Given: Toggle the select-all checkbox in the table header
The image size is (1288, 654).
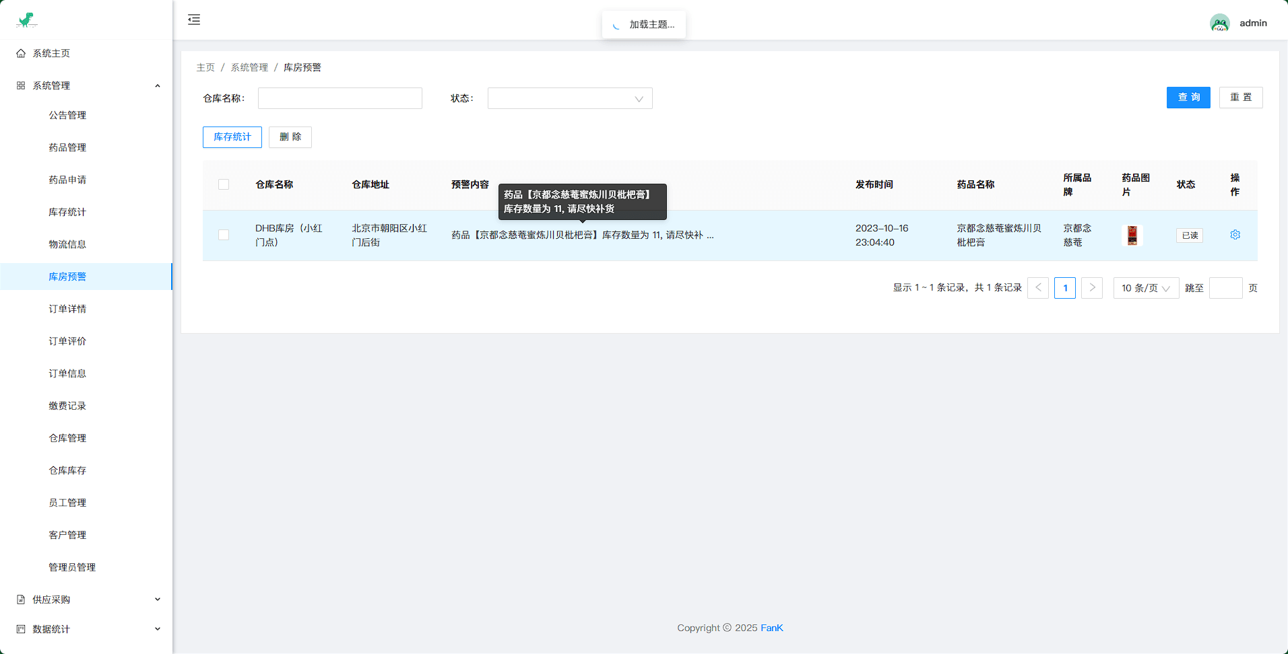Looking at the screenshot, I should (x=224, y=184).
